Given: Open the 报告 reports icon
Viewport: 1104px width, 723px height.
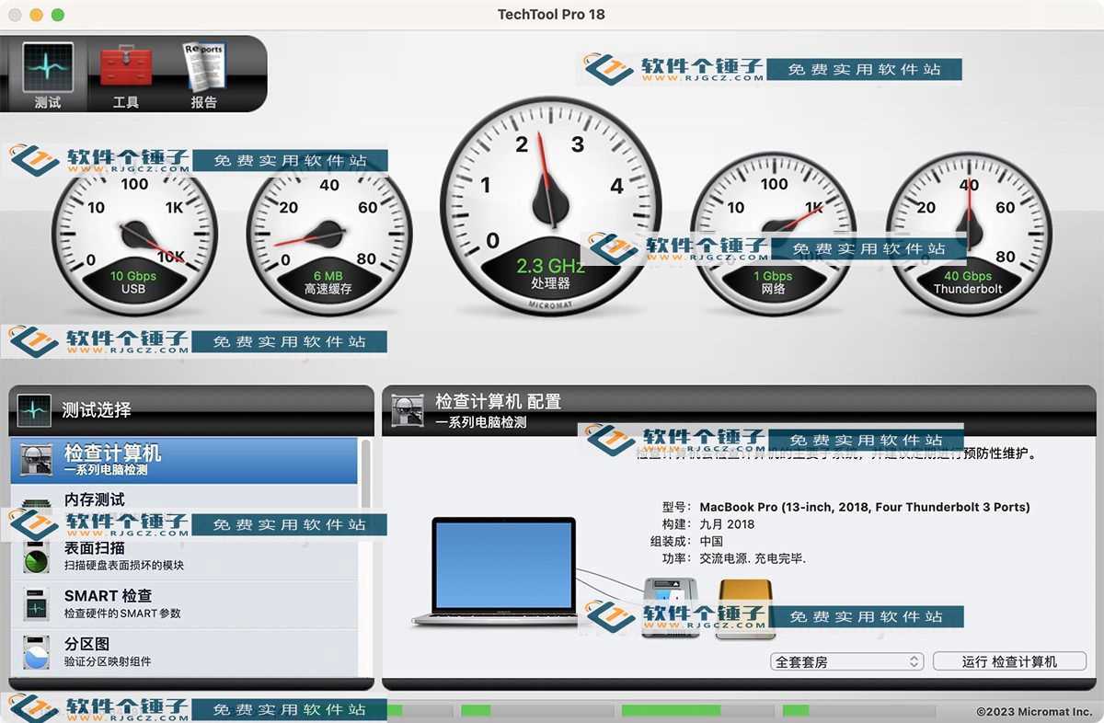Looking at the screenshot, I should pyautogui.click(x=203, y=66).
